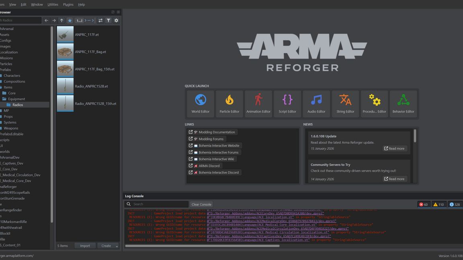Open the Audio Editor
The image size is (463, 260).
[316, 104]
